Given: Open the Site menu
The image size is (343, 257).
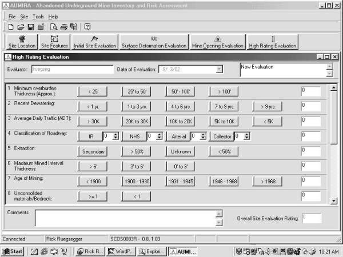Looking at the screenshot, I should pos(23,17).
